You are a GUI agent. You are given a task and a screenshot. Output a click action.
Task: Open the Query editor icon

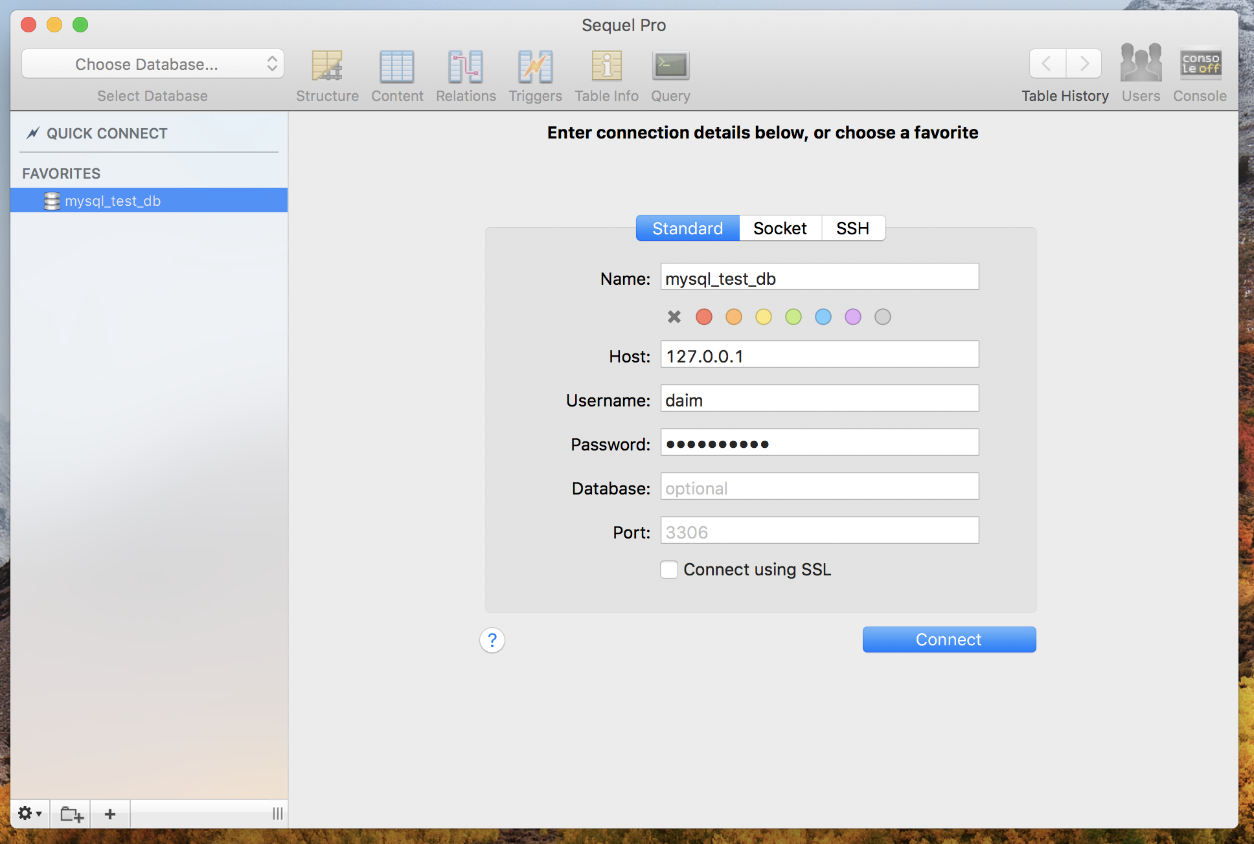(670, 67)
